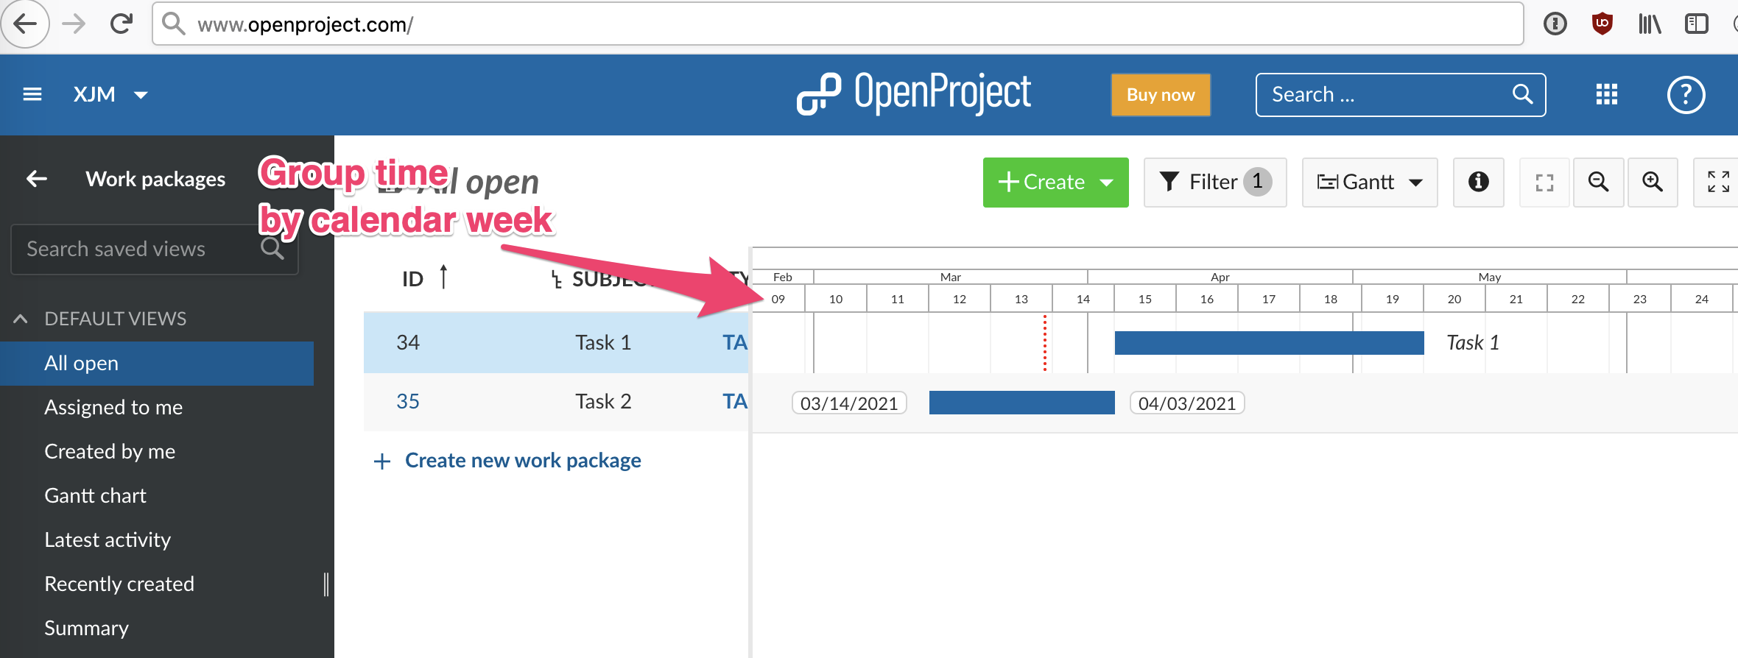Enter fullscreen with the expand arrows icon

click(x=1718, y=182)
